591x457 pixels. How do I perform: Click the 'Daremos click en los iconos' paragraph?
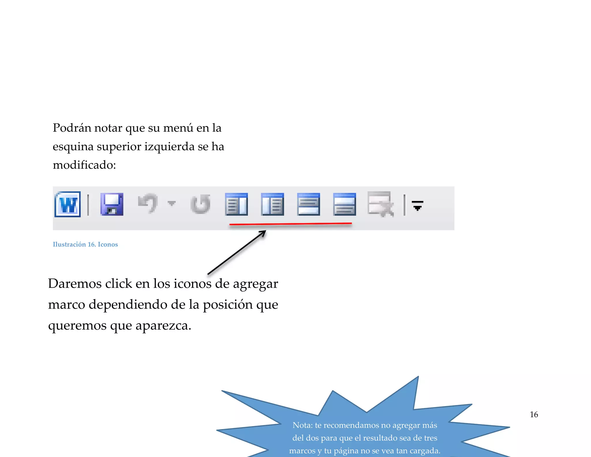coord(163,304)
